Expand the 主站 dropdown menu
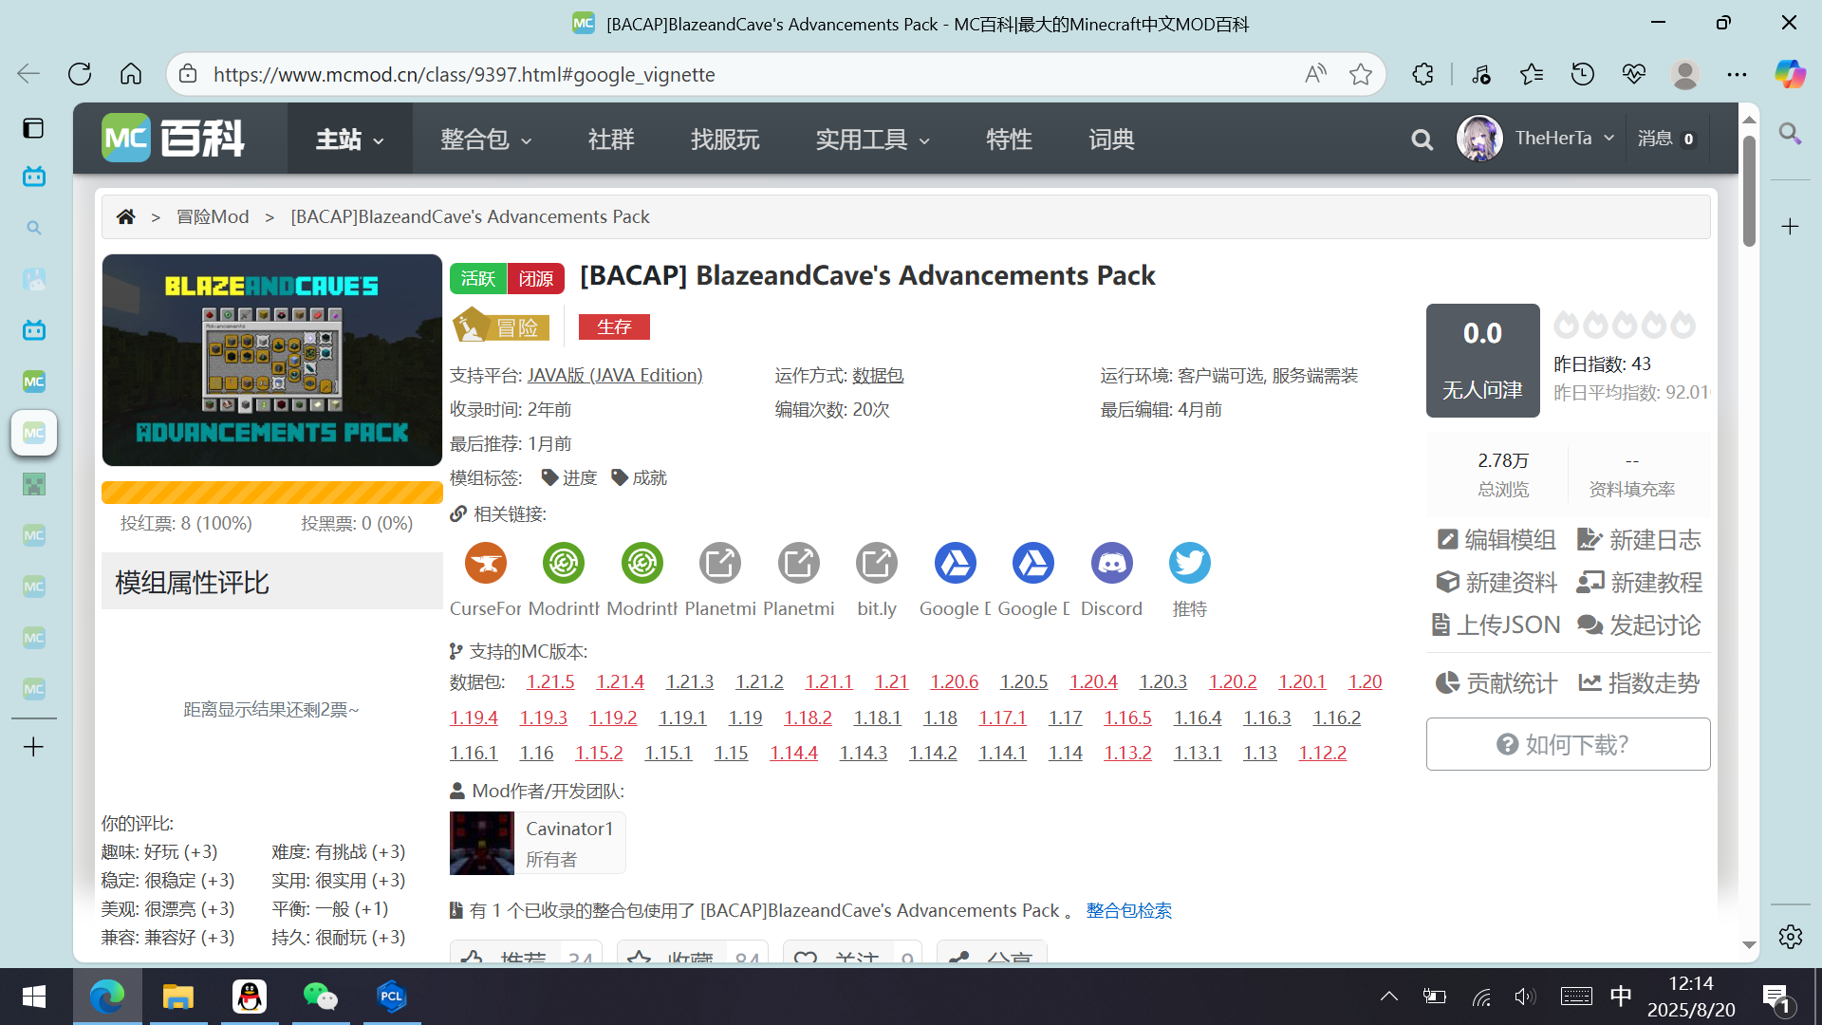This screenshot has height=1025, width=1822. point(349,140)
